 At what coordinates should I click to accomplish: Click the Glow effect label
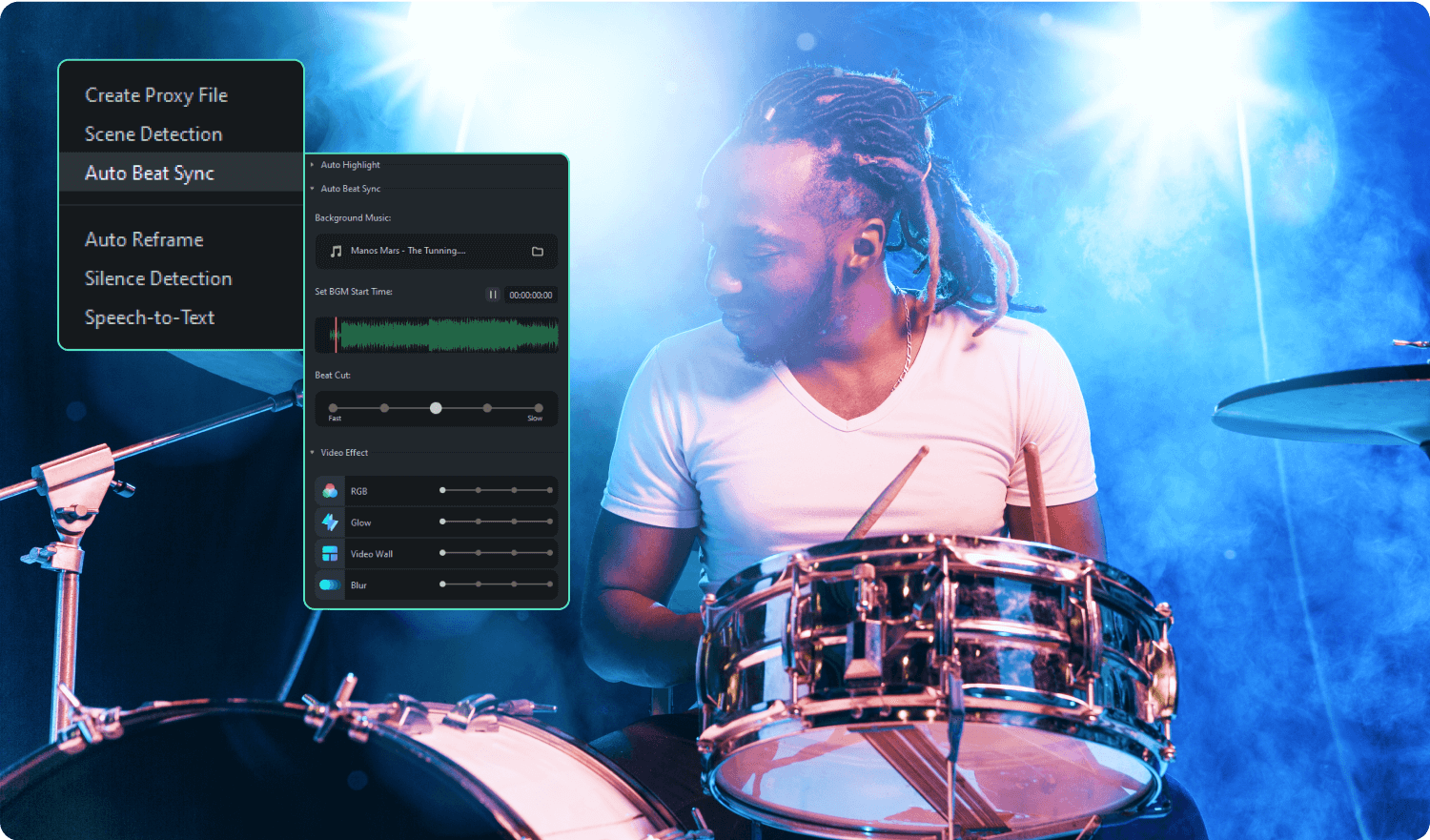point(361,522)
